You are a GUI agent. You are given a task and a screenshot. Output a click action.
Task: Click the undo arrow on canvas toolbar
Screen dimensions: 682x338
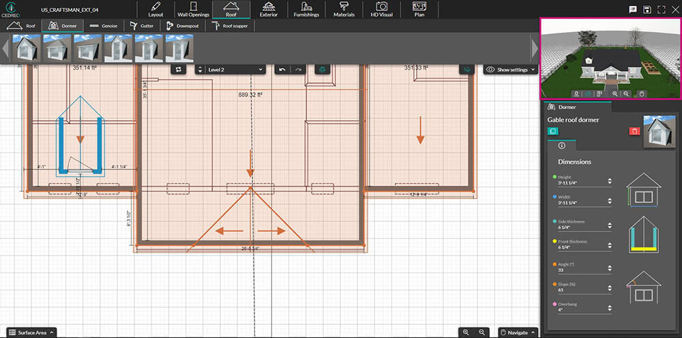coord(283,70)
